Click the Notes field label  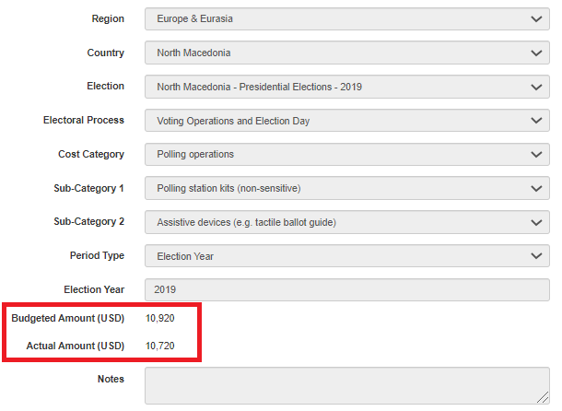tap(111, 379)
